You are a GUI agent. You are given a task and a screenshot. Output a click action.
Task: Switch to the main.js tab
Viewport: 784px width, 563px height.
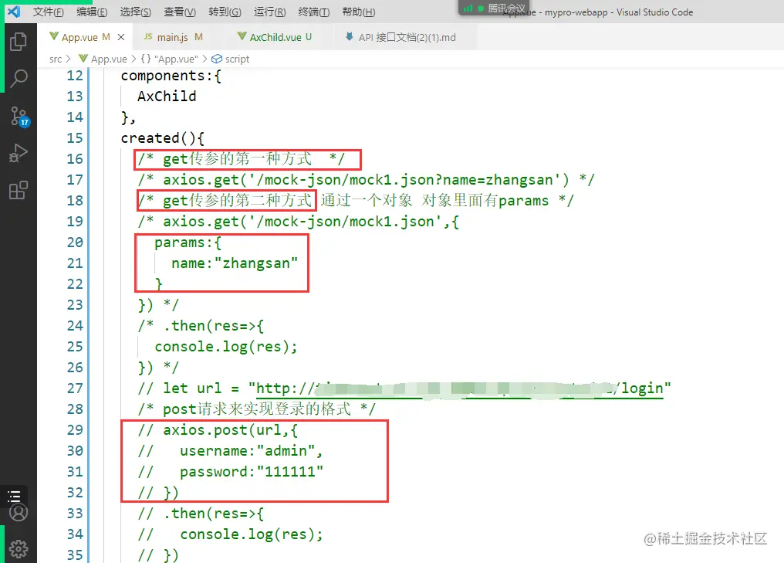(174, 37)
